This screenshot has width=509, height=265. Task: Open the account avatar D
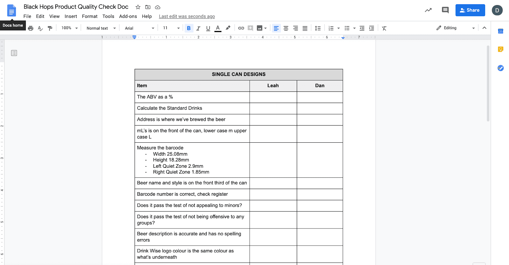click(497, 10)
